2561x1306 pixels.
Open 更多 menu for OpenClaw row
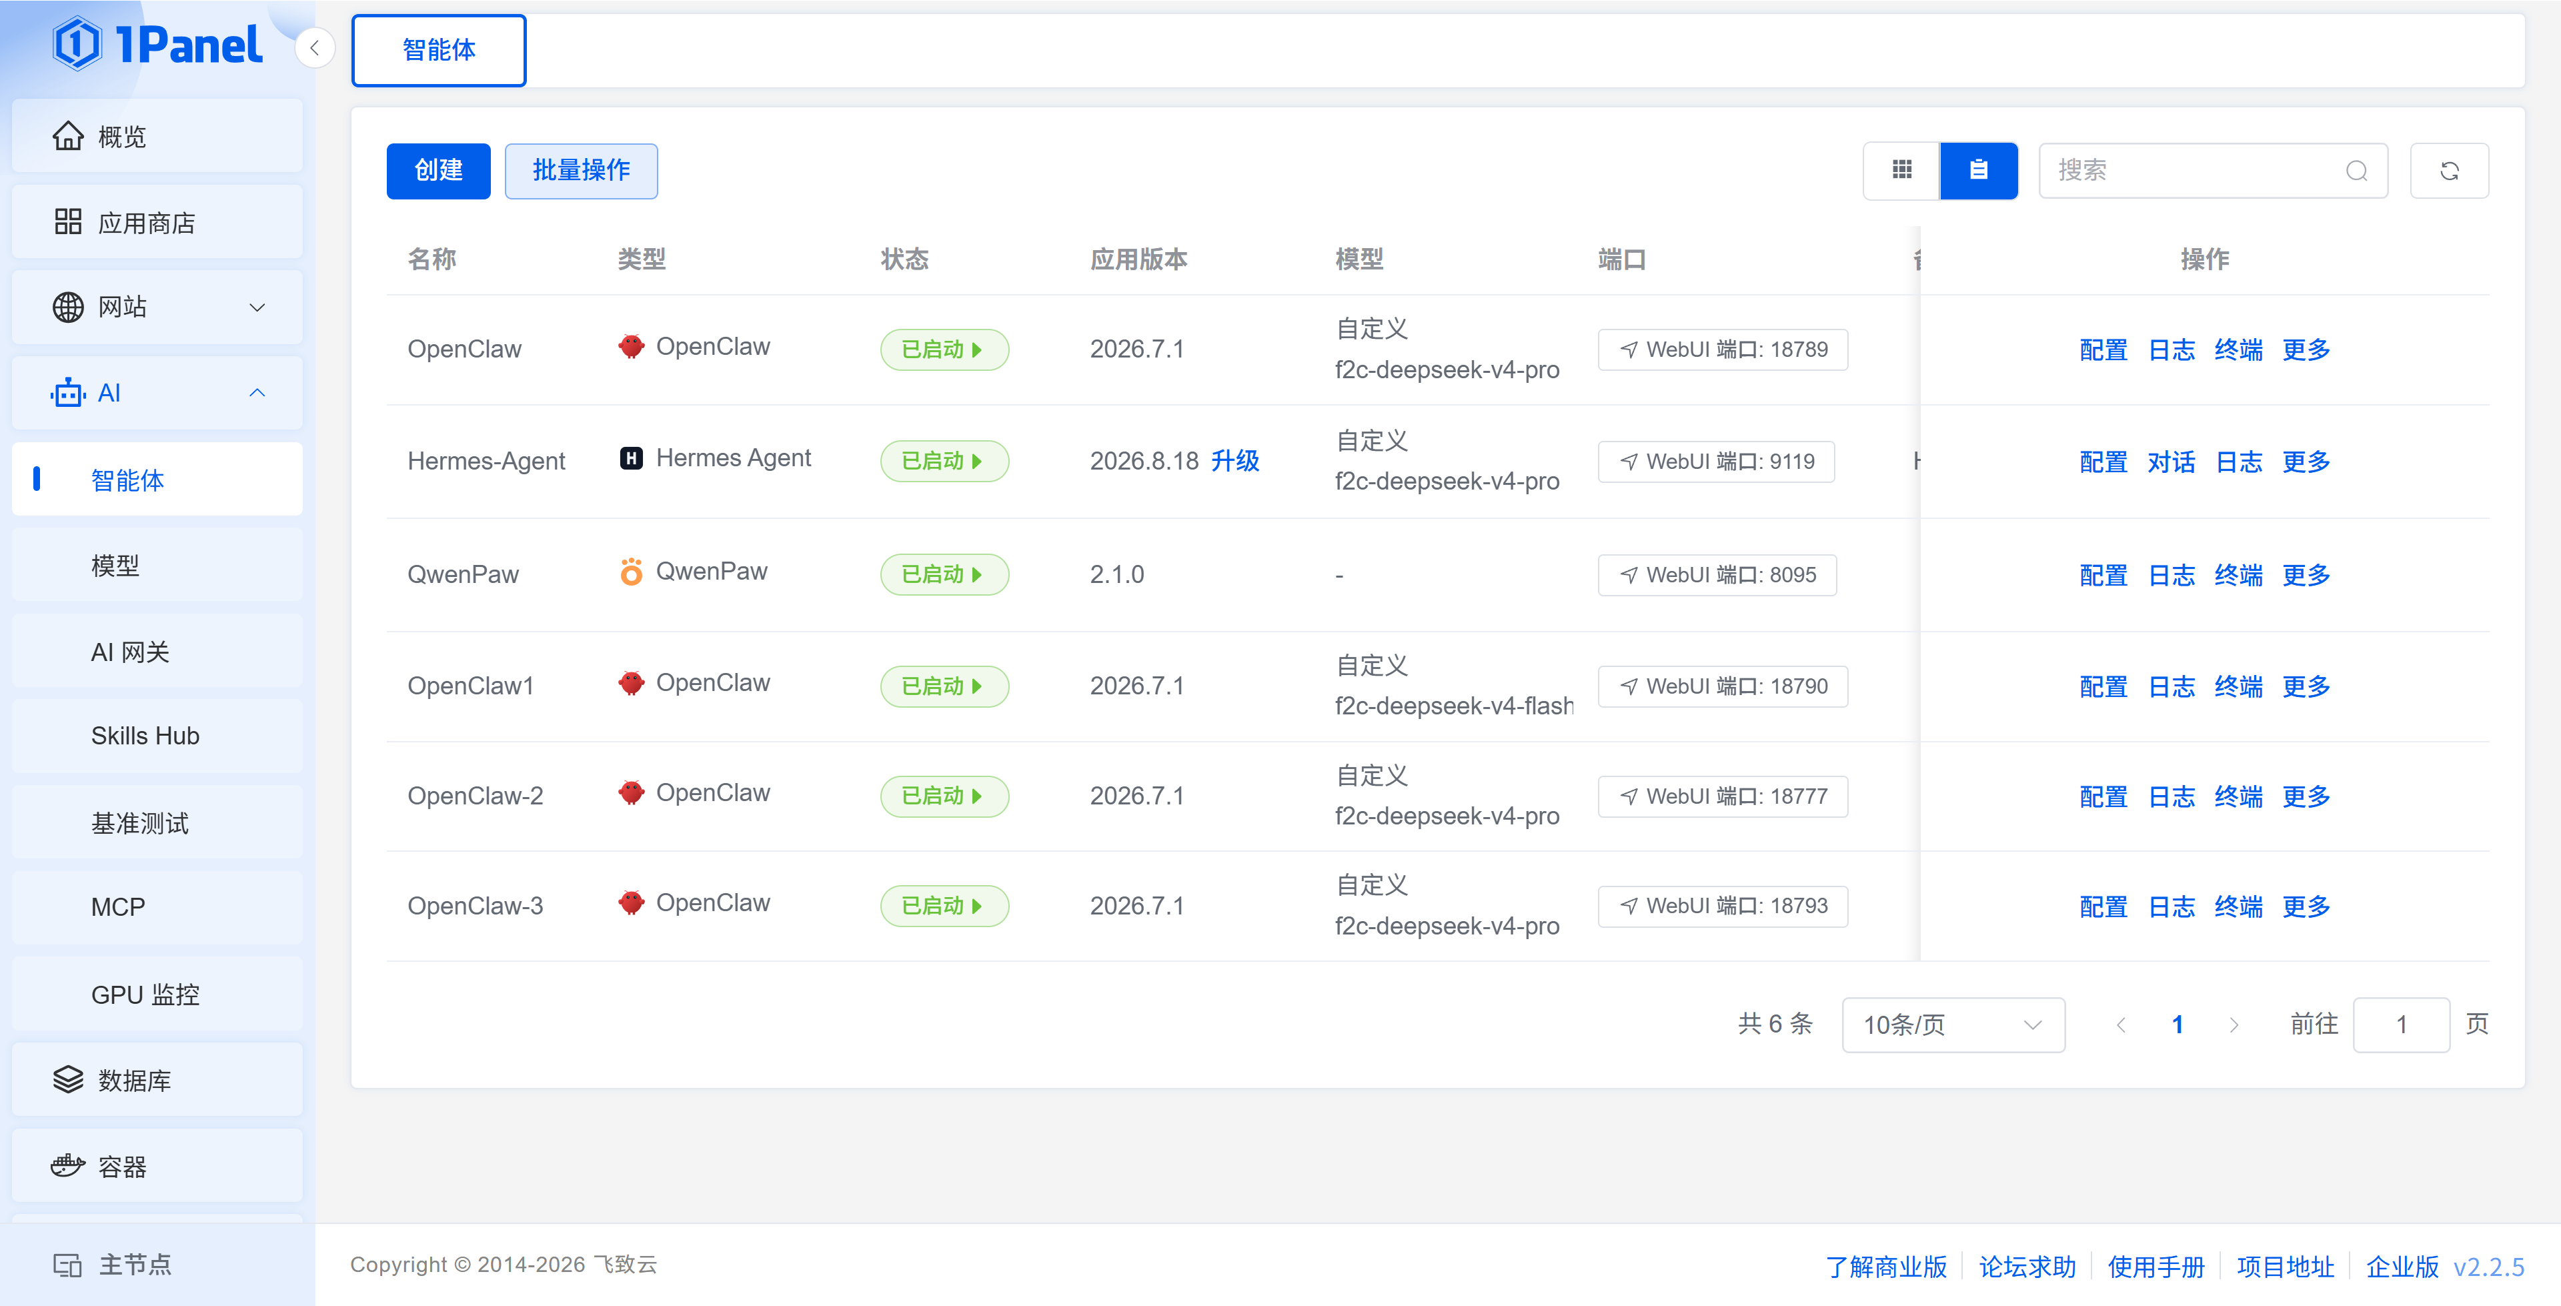(2306, 350)
